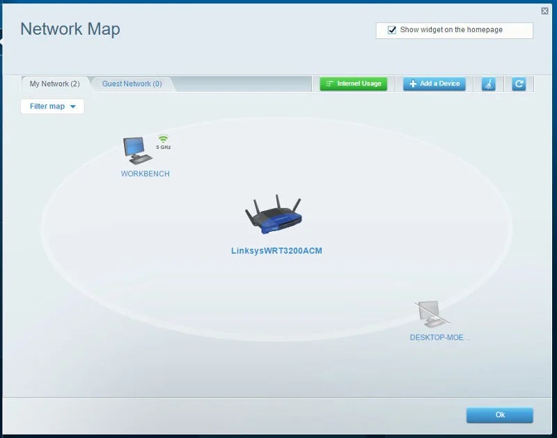Switch to the My Network (2) tab

point(55,84)
